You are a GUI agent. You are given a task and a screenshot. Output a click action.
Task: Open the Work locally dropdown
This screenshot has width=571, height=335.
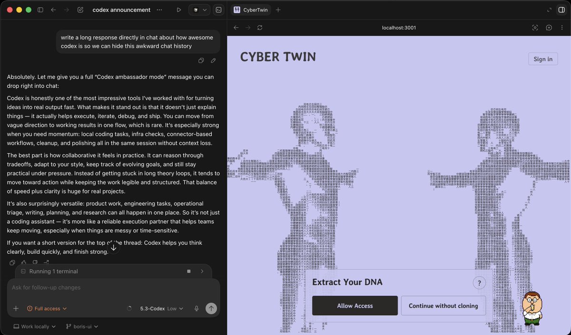[35, 326]
